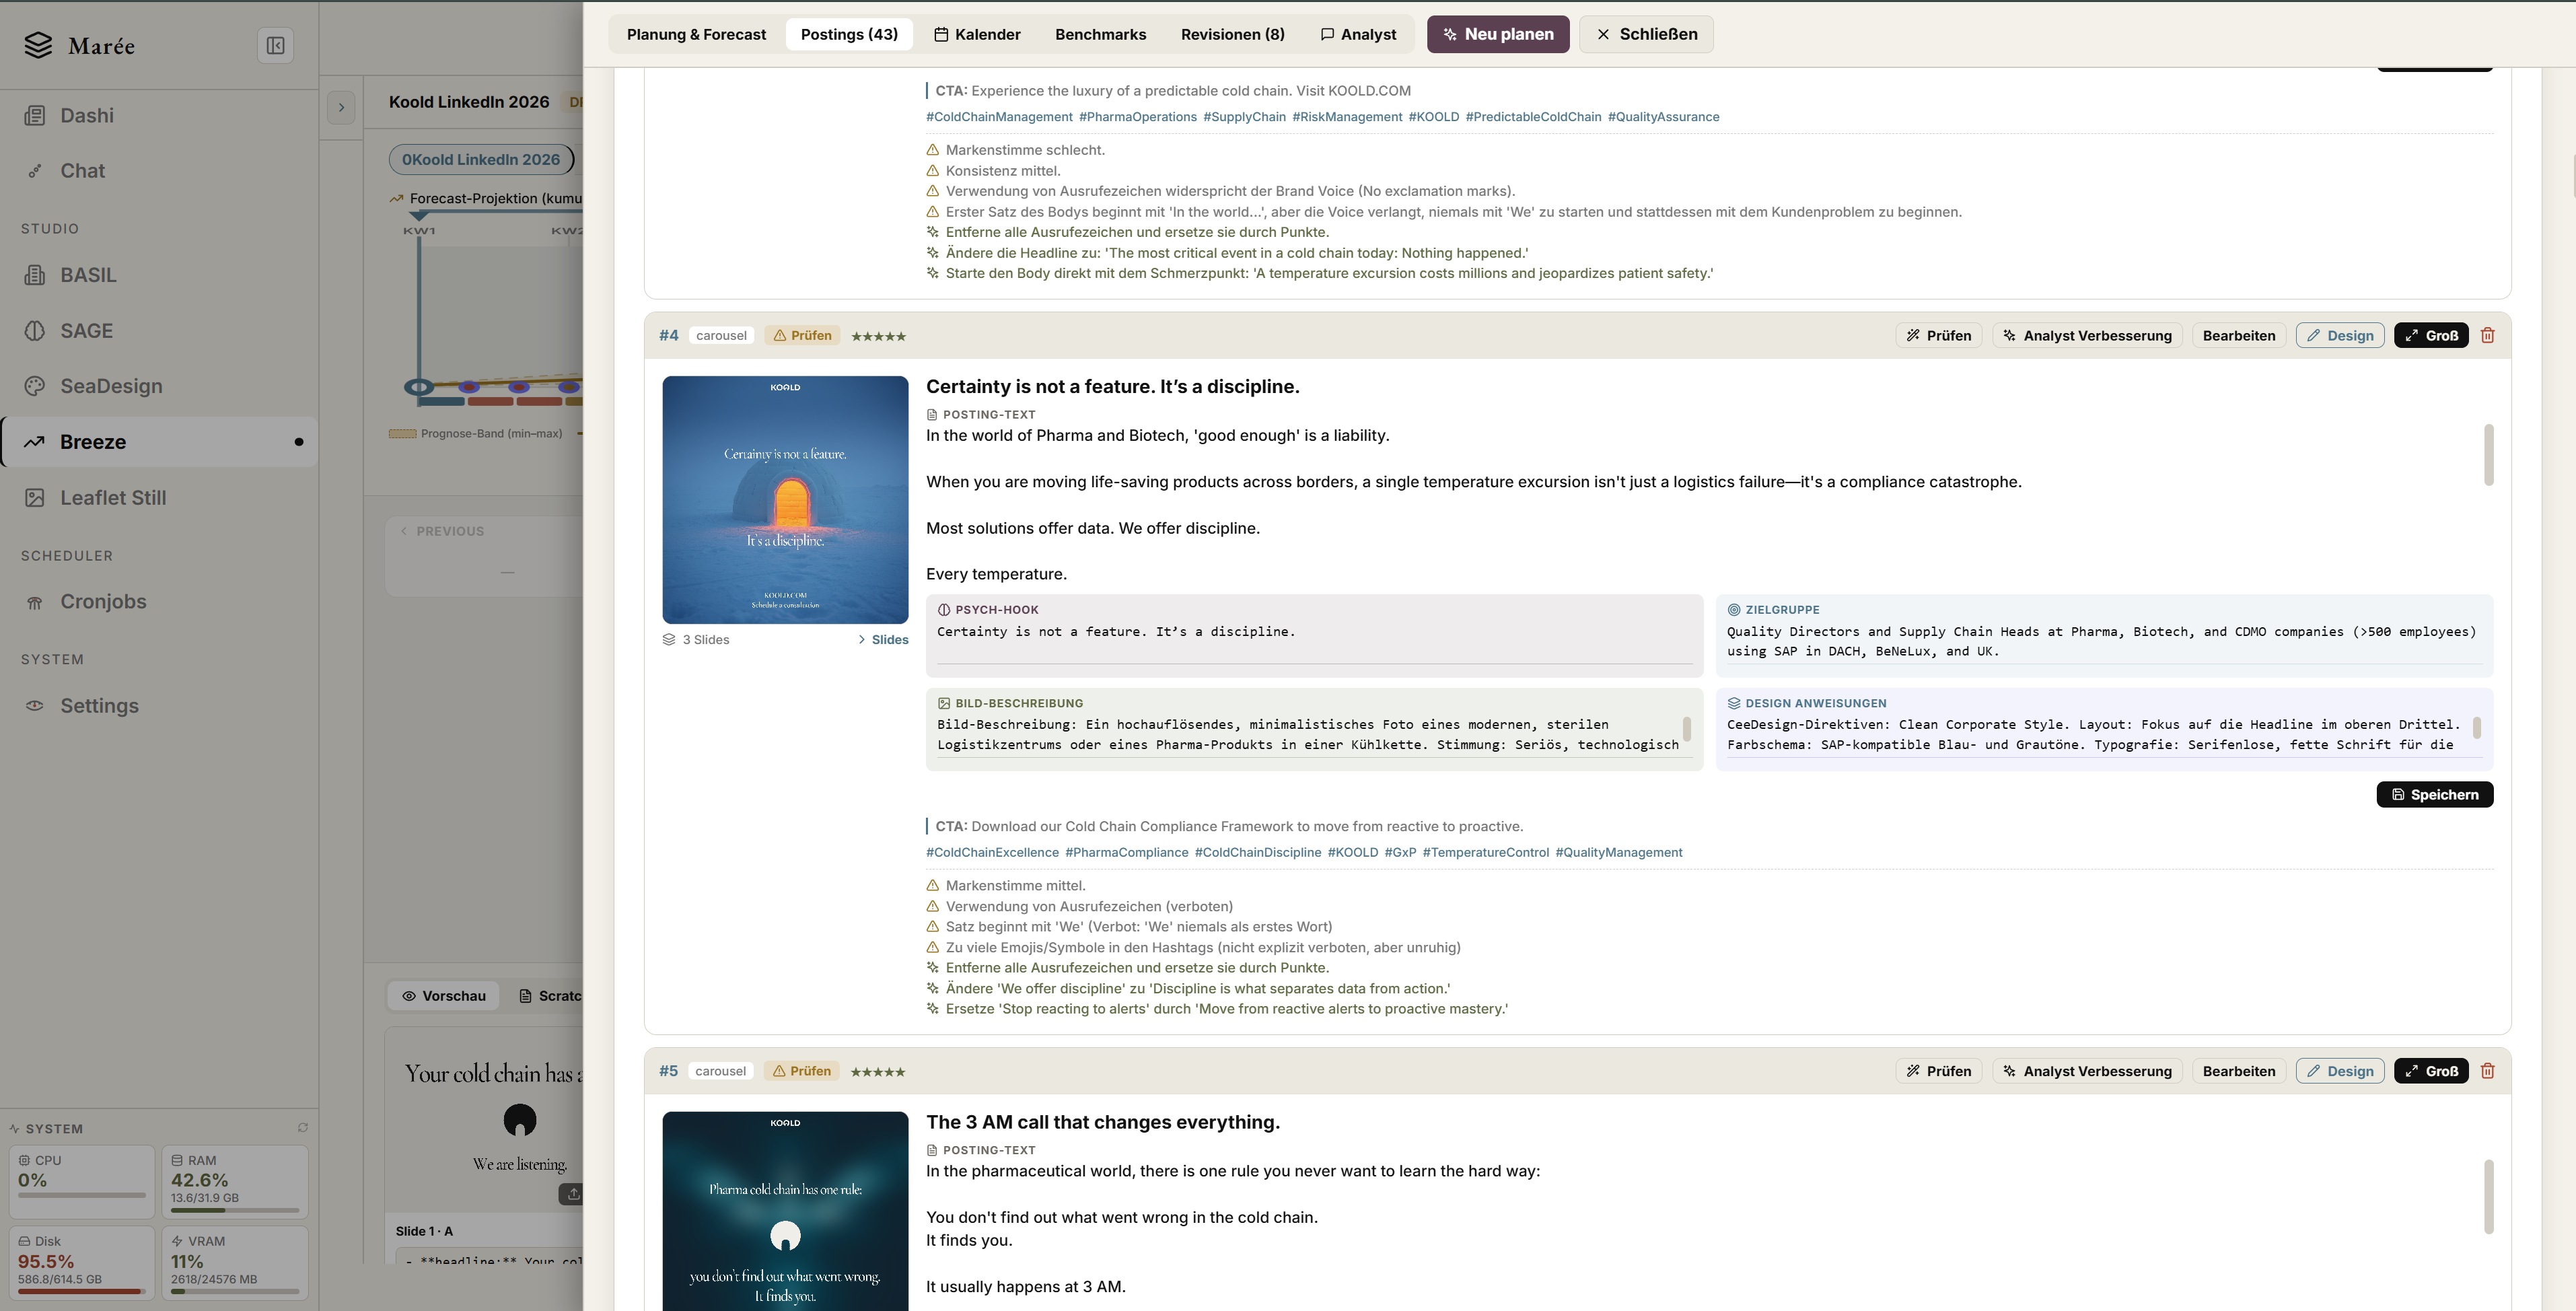Start Analyst Verbesserung for posting #4
The image size is (2576, 1311).
[x=2087, y=336]
